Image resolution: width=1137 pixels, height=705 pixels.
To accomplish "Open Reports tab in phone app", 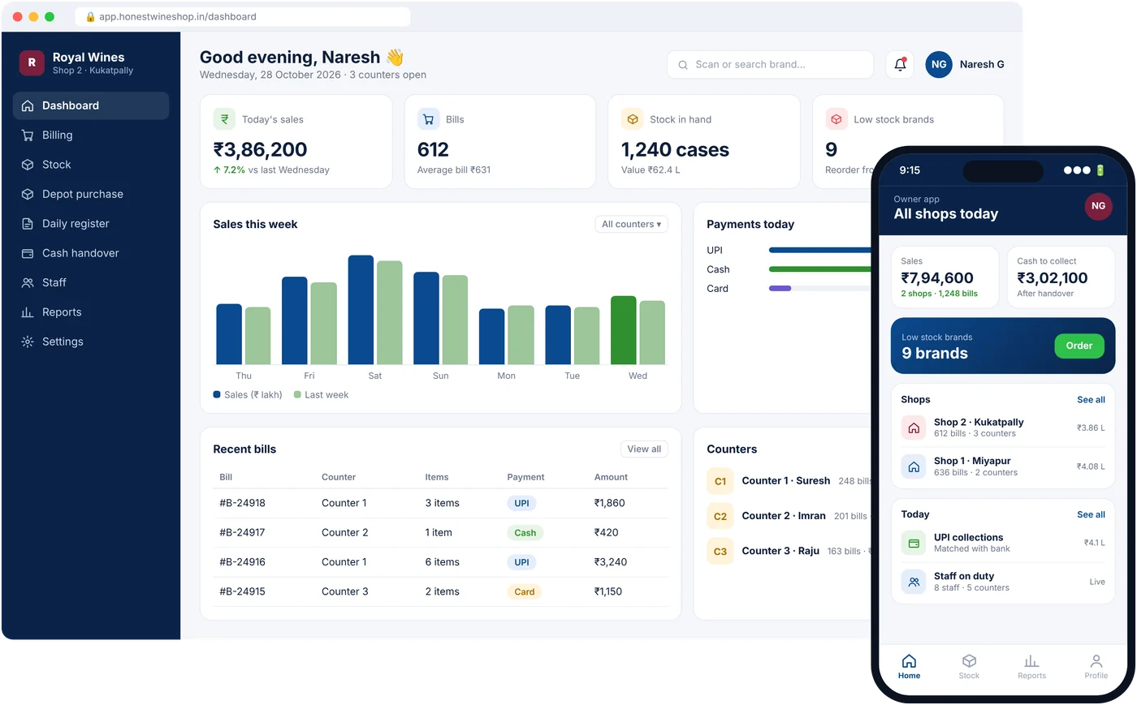I will point(1031,667).
